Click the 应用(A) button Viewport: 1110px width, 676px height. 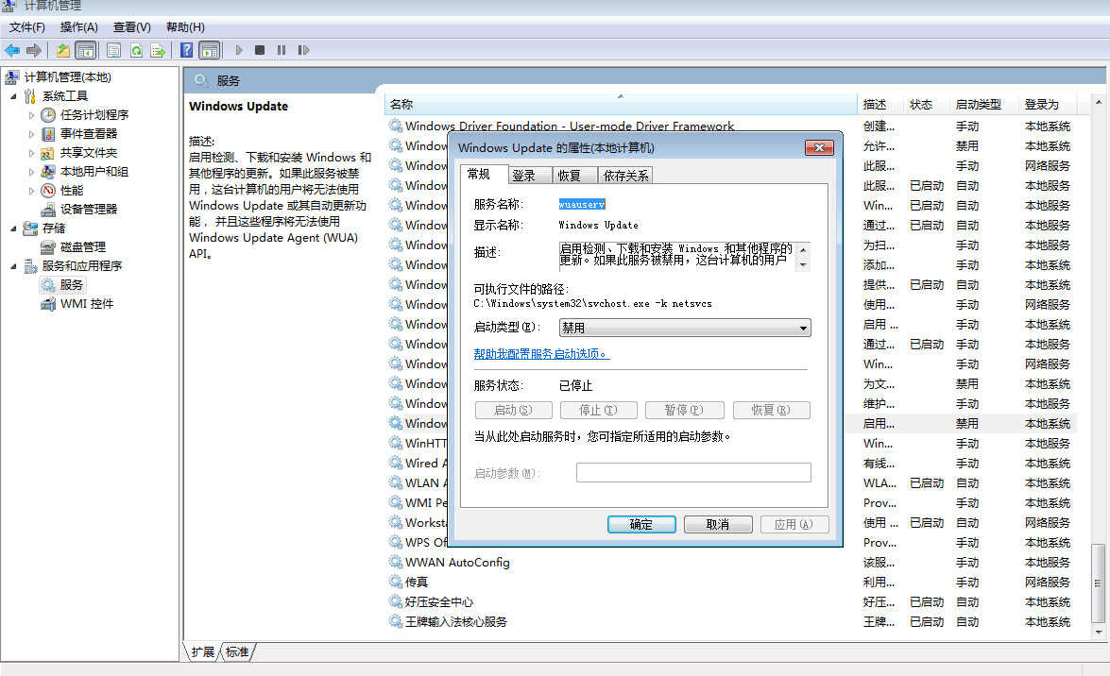[x=794, y=525]
